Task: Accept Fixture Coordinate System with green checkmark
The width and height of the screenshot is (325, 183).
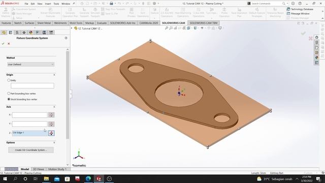Action: tap(3, 44)
